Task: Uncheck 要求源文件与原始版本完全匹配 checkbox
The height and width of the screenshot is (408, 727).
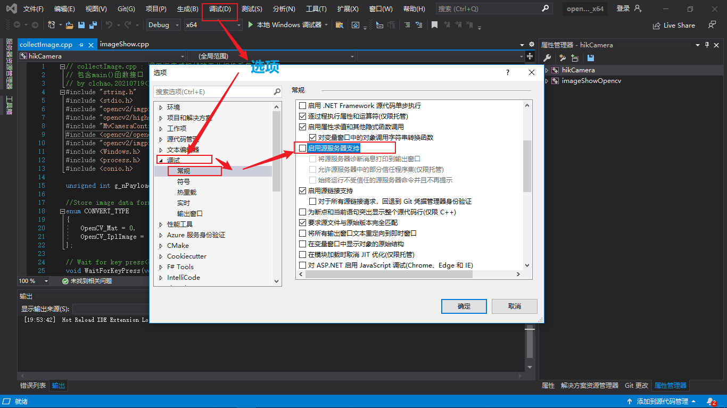Action: [303, 222]
